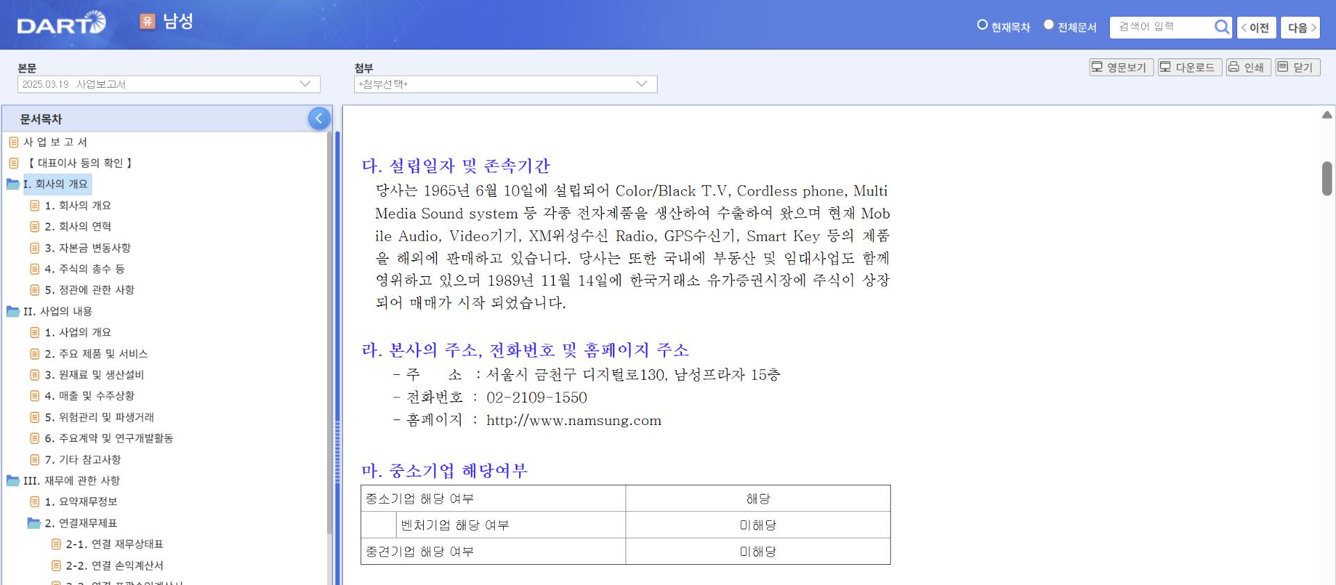Click the print icon button
The height and width of the screenshot is (585, 1336).
(1248, 67)
